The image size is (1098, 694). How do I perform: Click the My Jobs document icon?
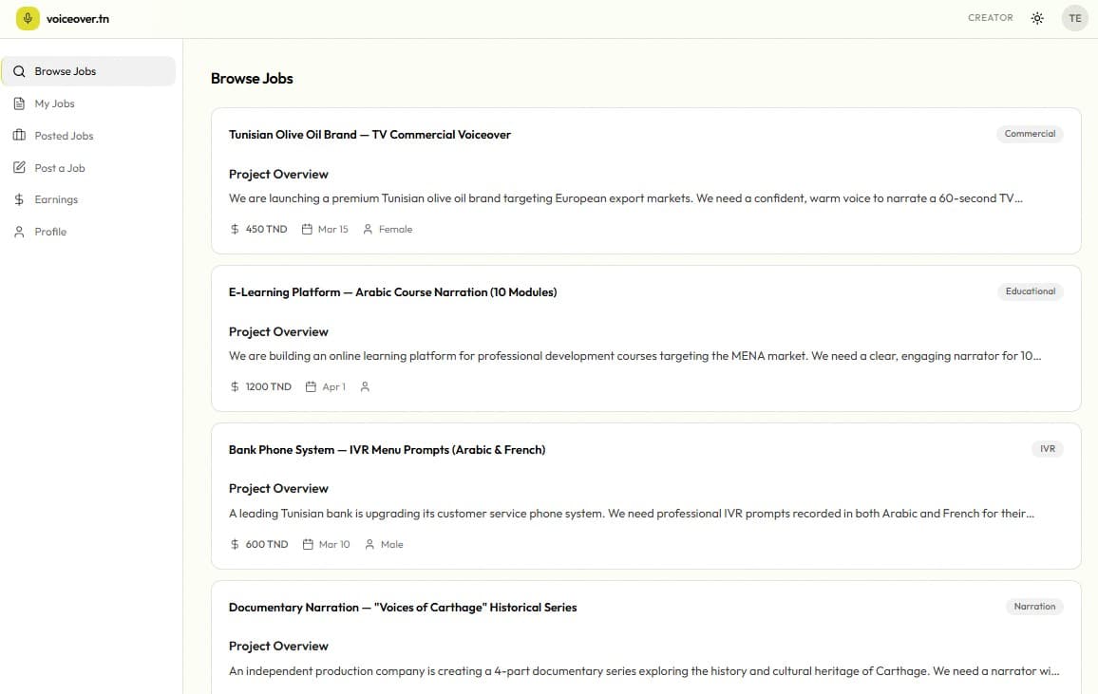19,103
